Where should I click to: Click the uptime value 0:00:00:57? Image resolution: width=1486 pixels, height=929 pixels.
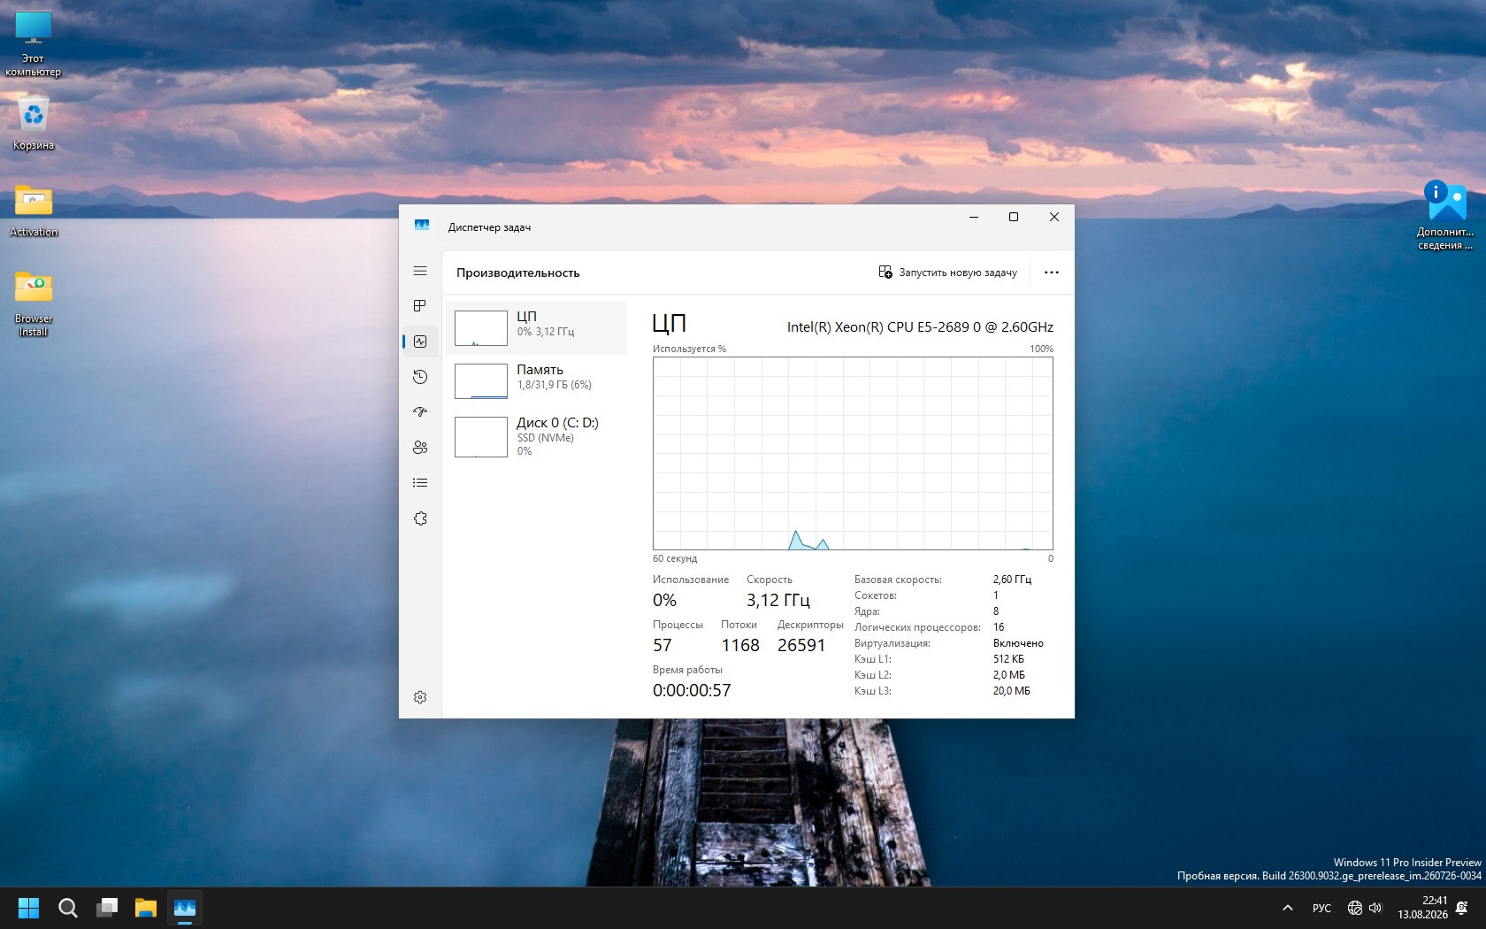click(x=692, y=690)
